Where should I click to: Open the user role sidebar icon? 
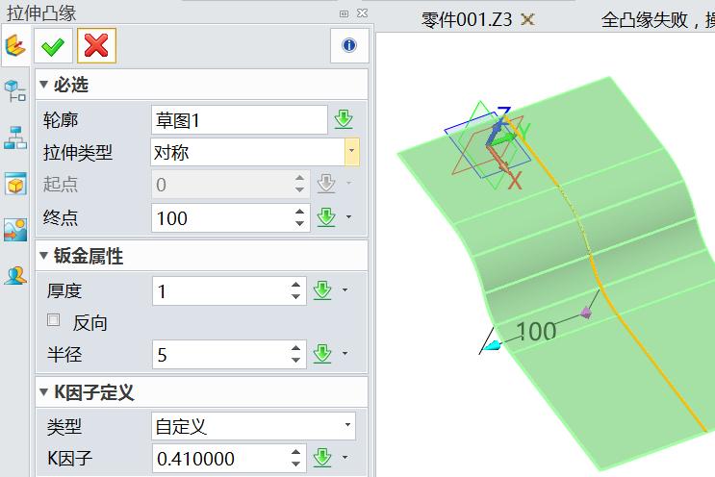click(15, 275)
